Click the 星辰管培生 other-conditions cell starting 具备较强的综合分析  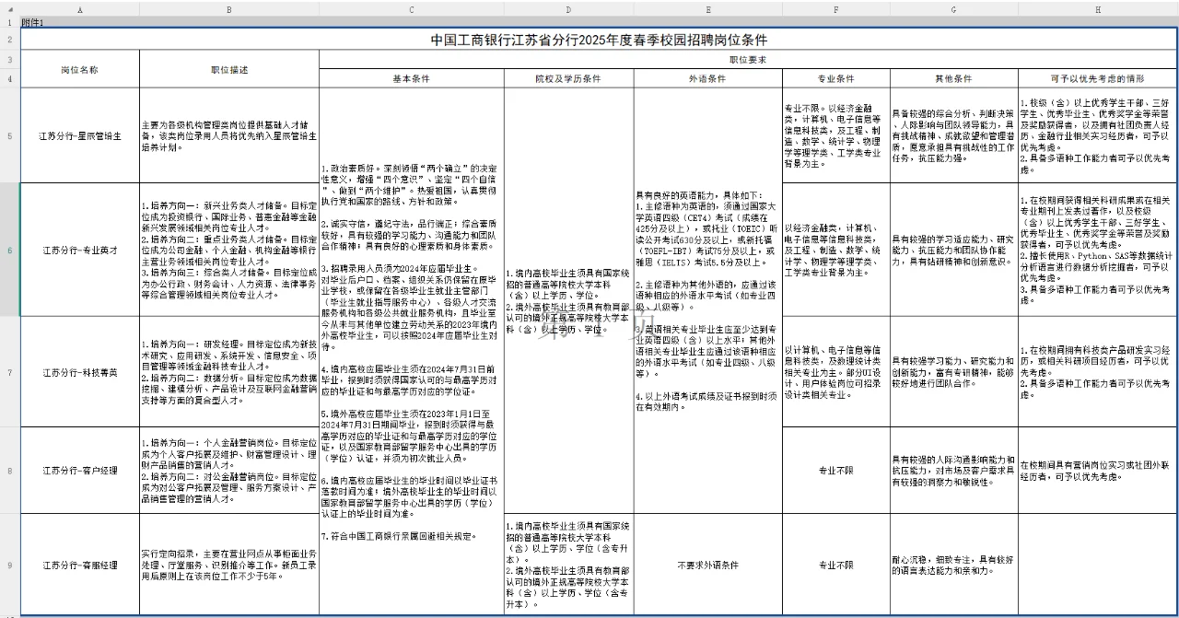pyautogui.click(x=953, y=135)
